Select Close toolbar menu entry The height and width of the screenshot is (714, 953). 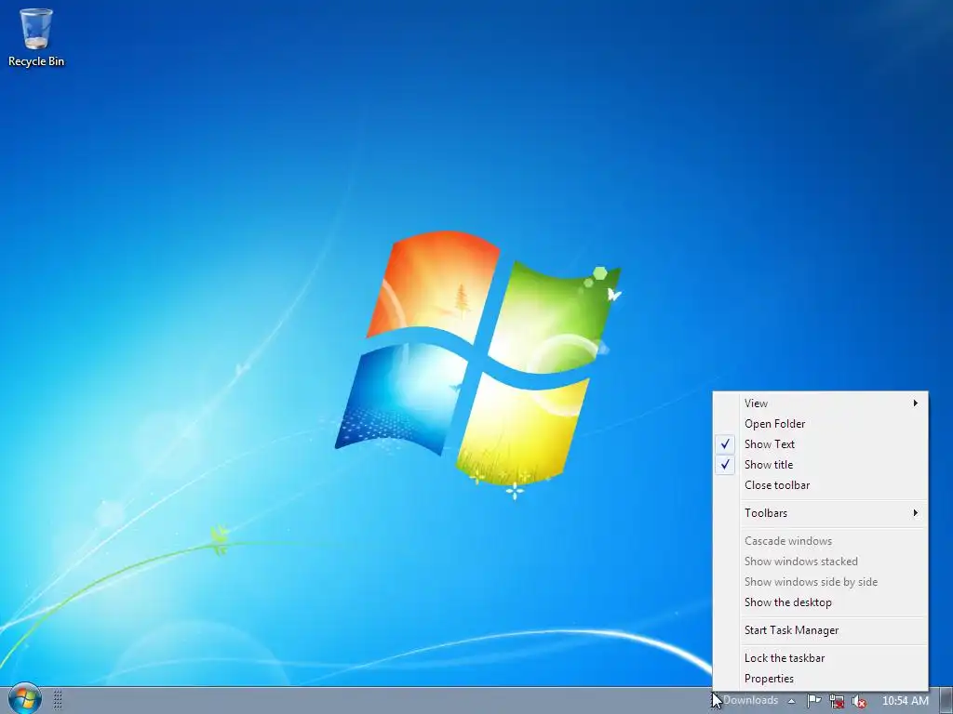[x=820, y=485]
